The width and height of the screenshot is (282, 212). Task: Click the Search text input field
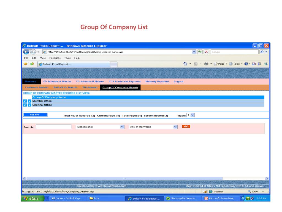[54, 127]
